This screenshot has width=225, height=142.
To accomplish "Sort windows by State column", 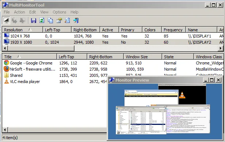I will (x=178, y=57).
